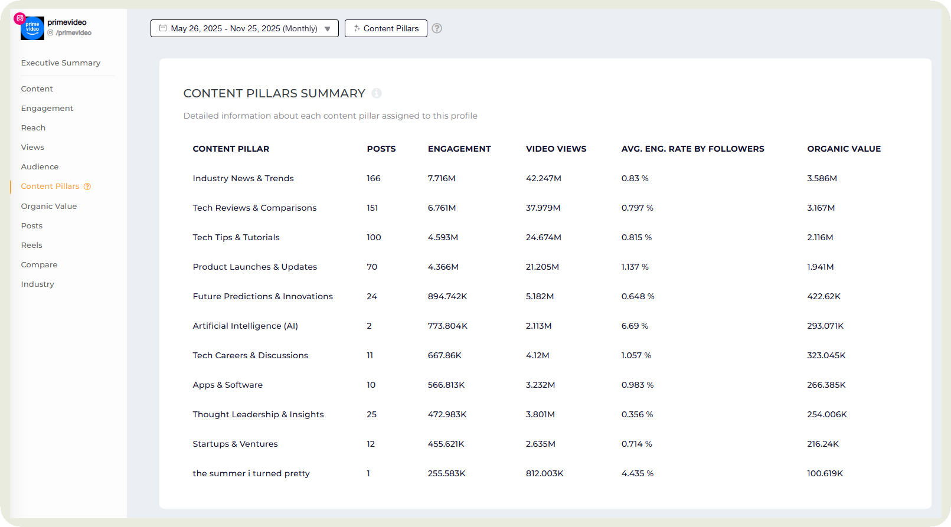Select 'the summer i turned pretty' row

545,473
